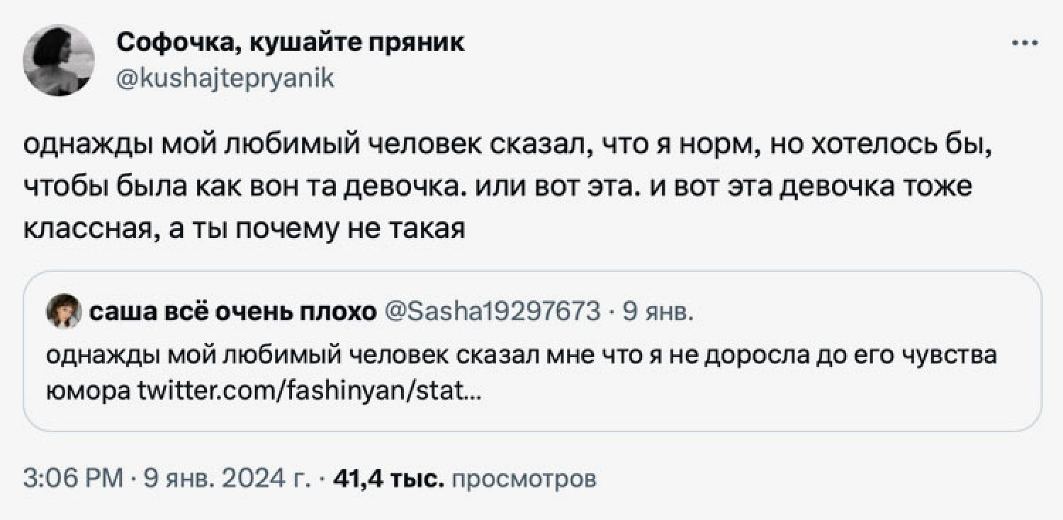Click the 3:06 PM timestamp

click(72, 480)
